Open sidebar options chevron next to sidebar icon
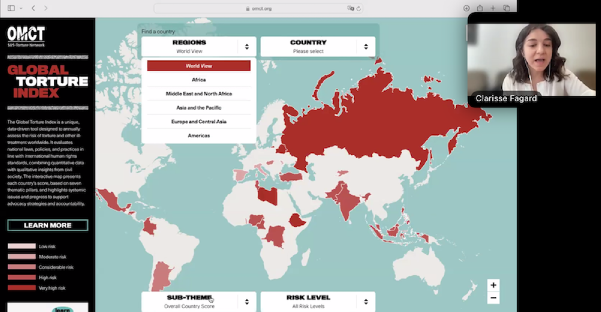The height and width of the screenshot is (312, 601). pyautogui.click(x=20, y=8)
